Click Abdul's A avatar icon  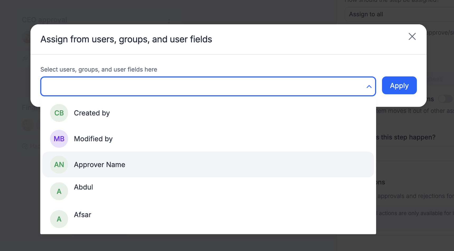[x=59, y=191]
